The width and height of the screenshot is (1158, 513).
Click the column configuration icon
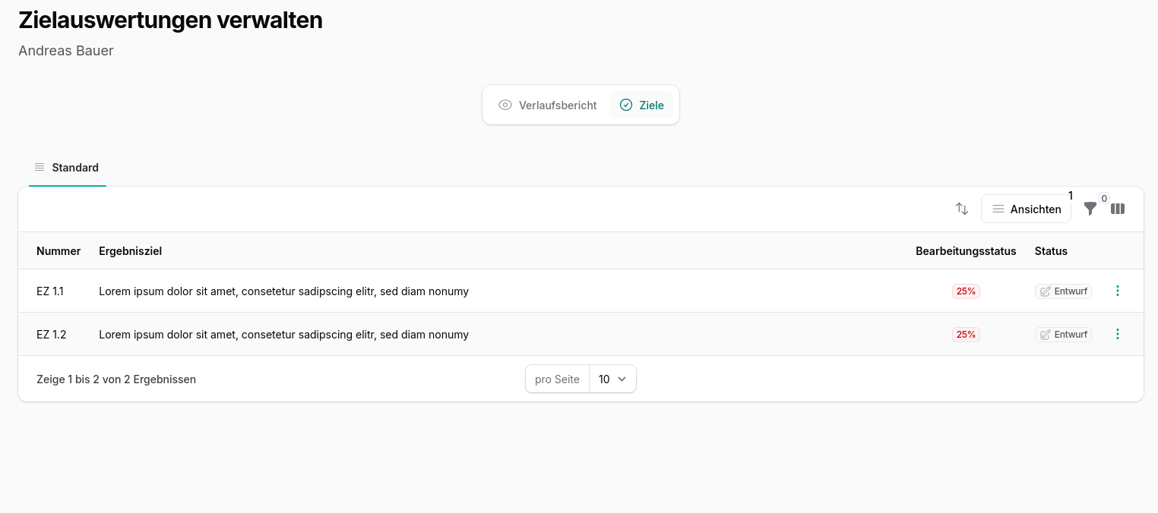click(x=1118, y=209)
